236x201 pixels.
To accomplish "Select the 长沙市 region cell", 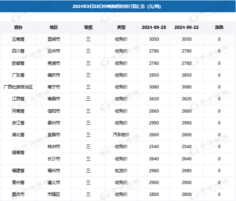I will (x=54, y=159).
